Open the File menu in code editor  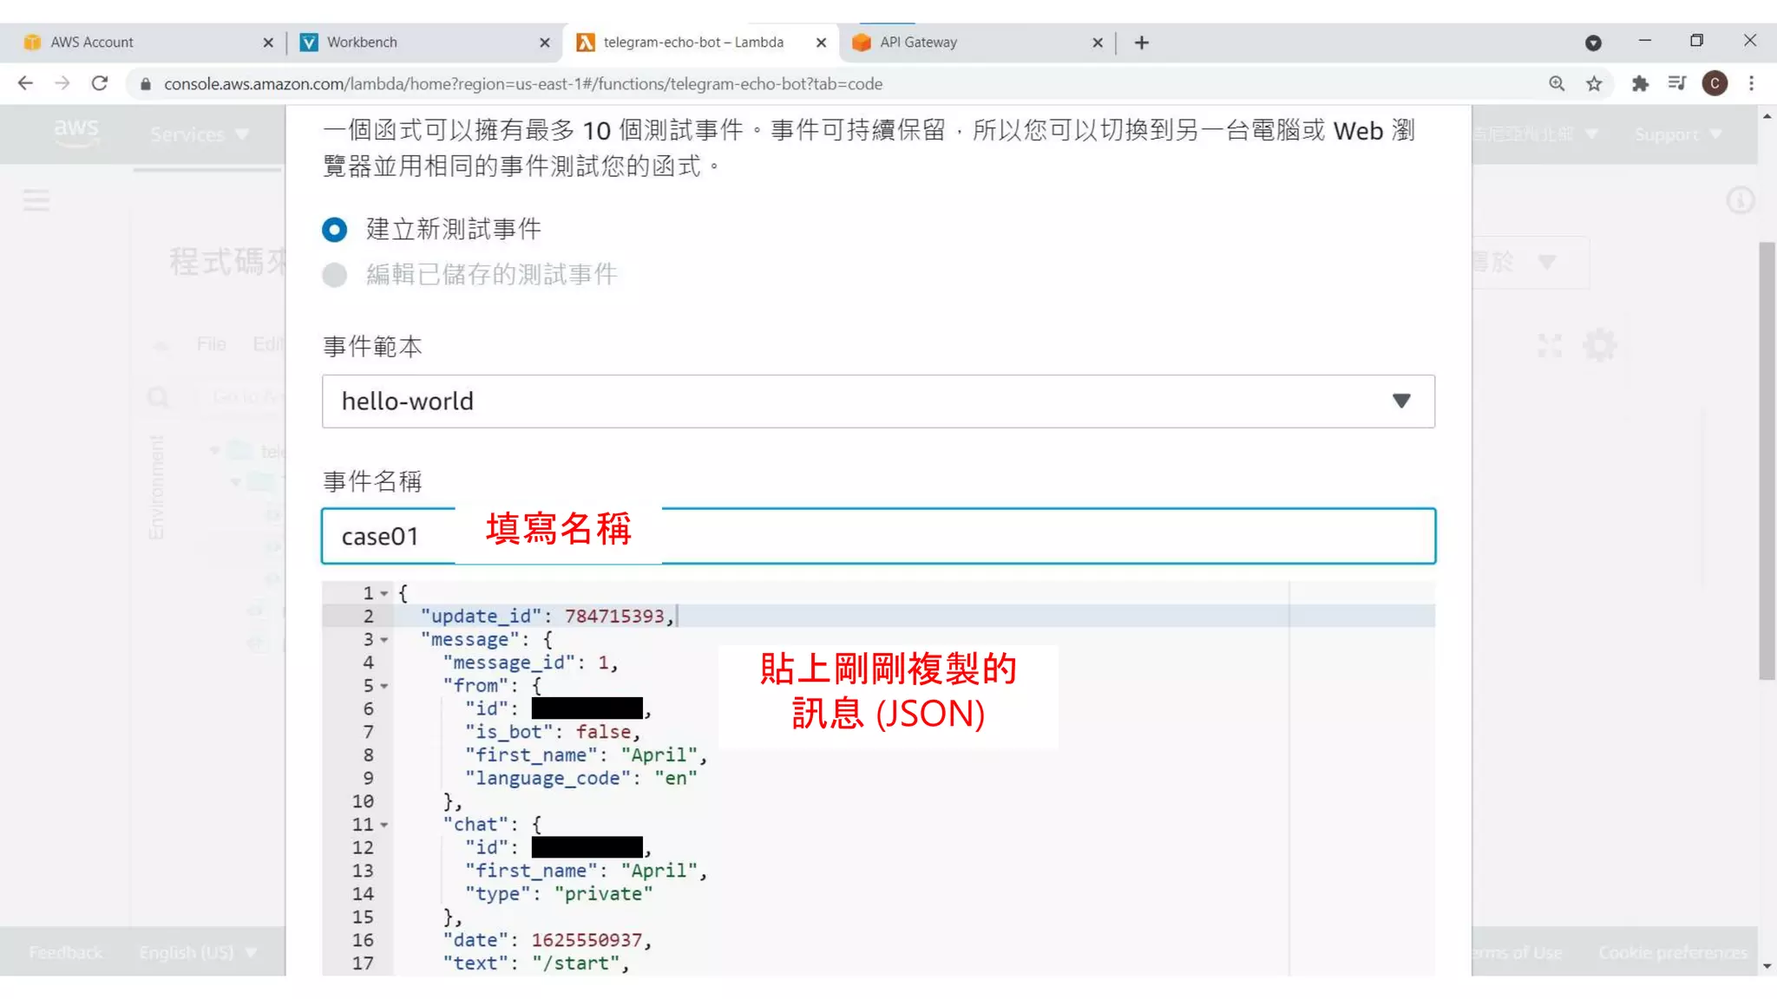[x=212, y=344]
